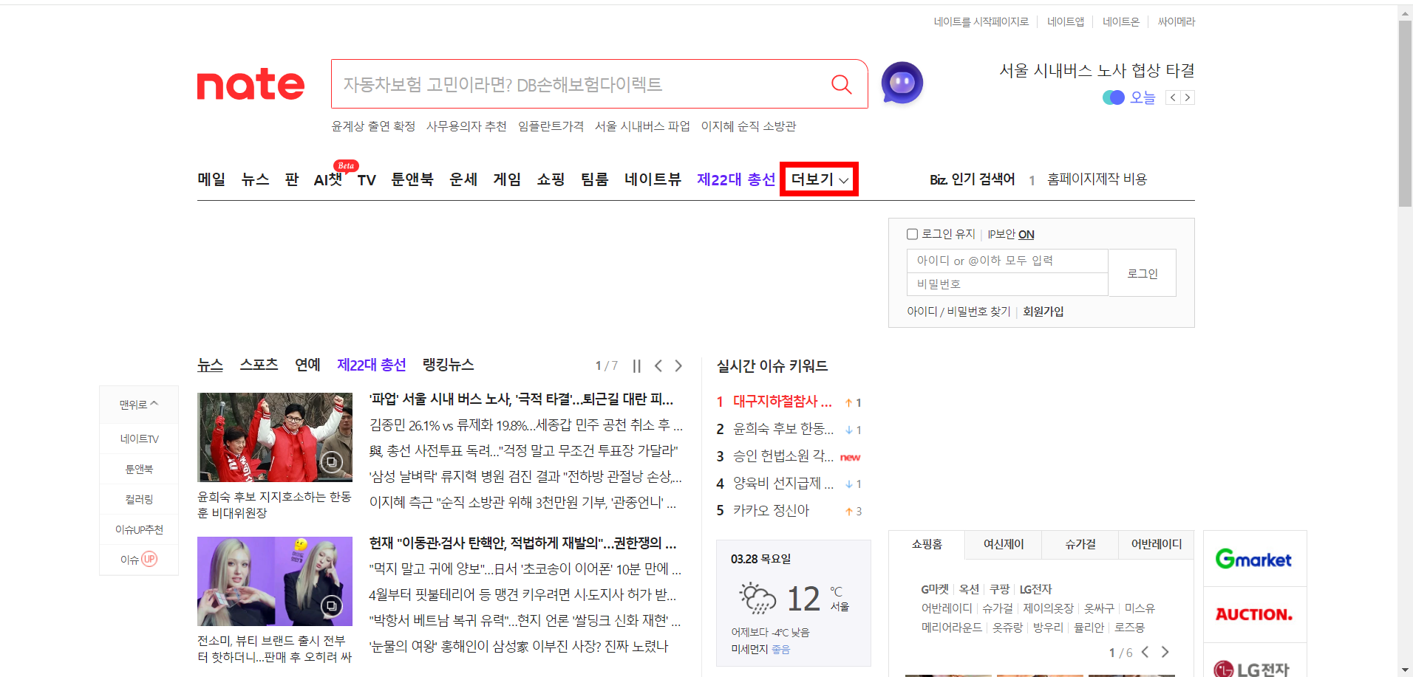This screenshot has width=1413, height=677.
Task: Open 네이트앱 top link
Action: [1066, 22]
